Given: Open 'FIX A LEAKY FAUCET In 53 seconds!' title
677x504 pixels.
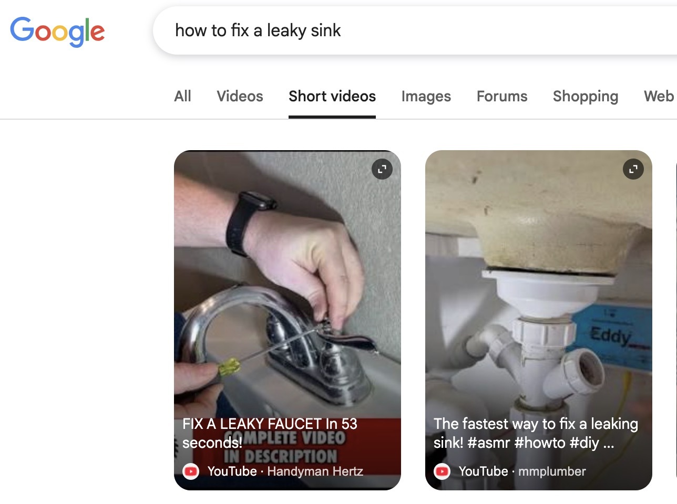Looking at the screenshot, I should pos(270,433).
